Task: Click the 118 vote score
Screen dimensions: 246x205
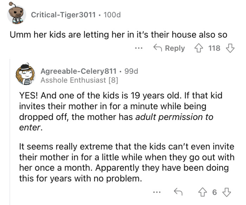Action: (214, 48)
